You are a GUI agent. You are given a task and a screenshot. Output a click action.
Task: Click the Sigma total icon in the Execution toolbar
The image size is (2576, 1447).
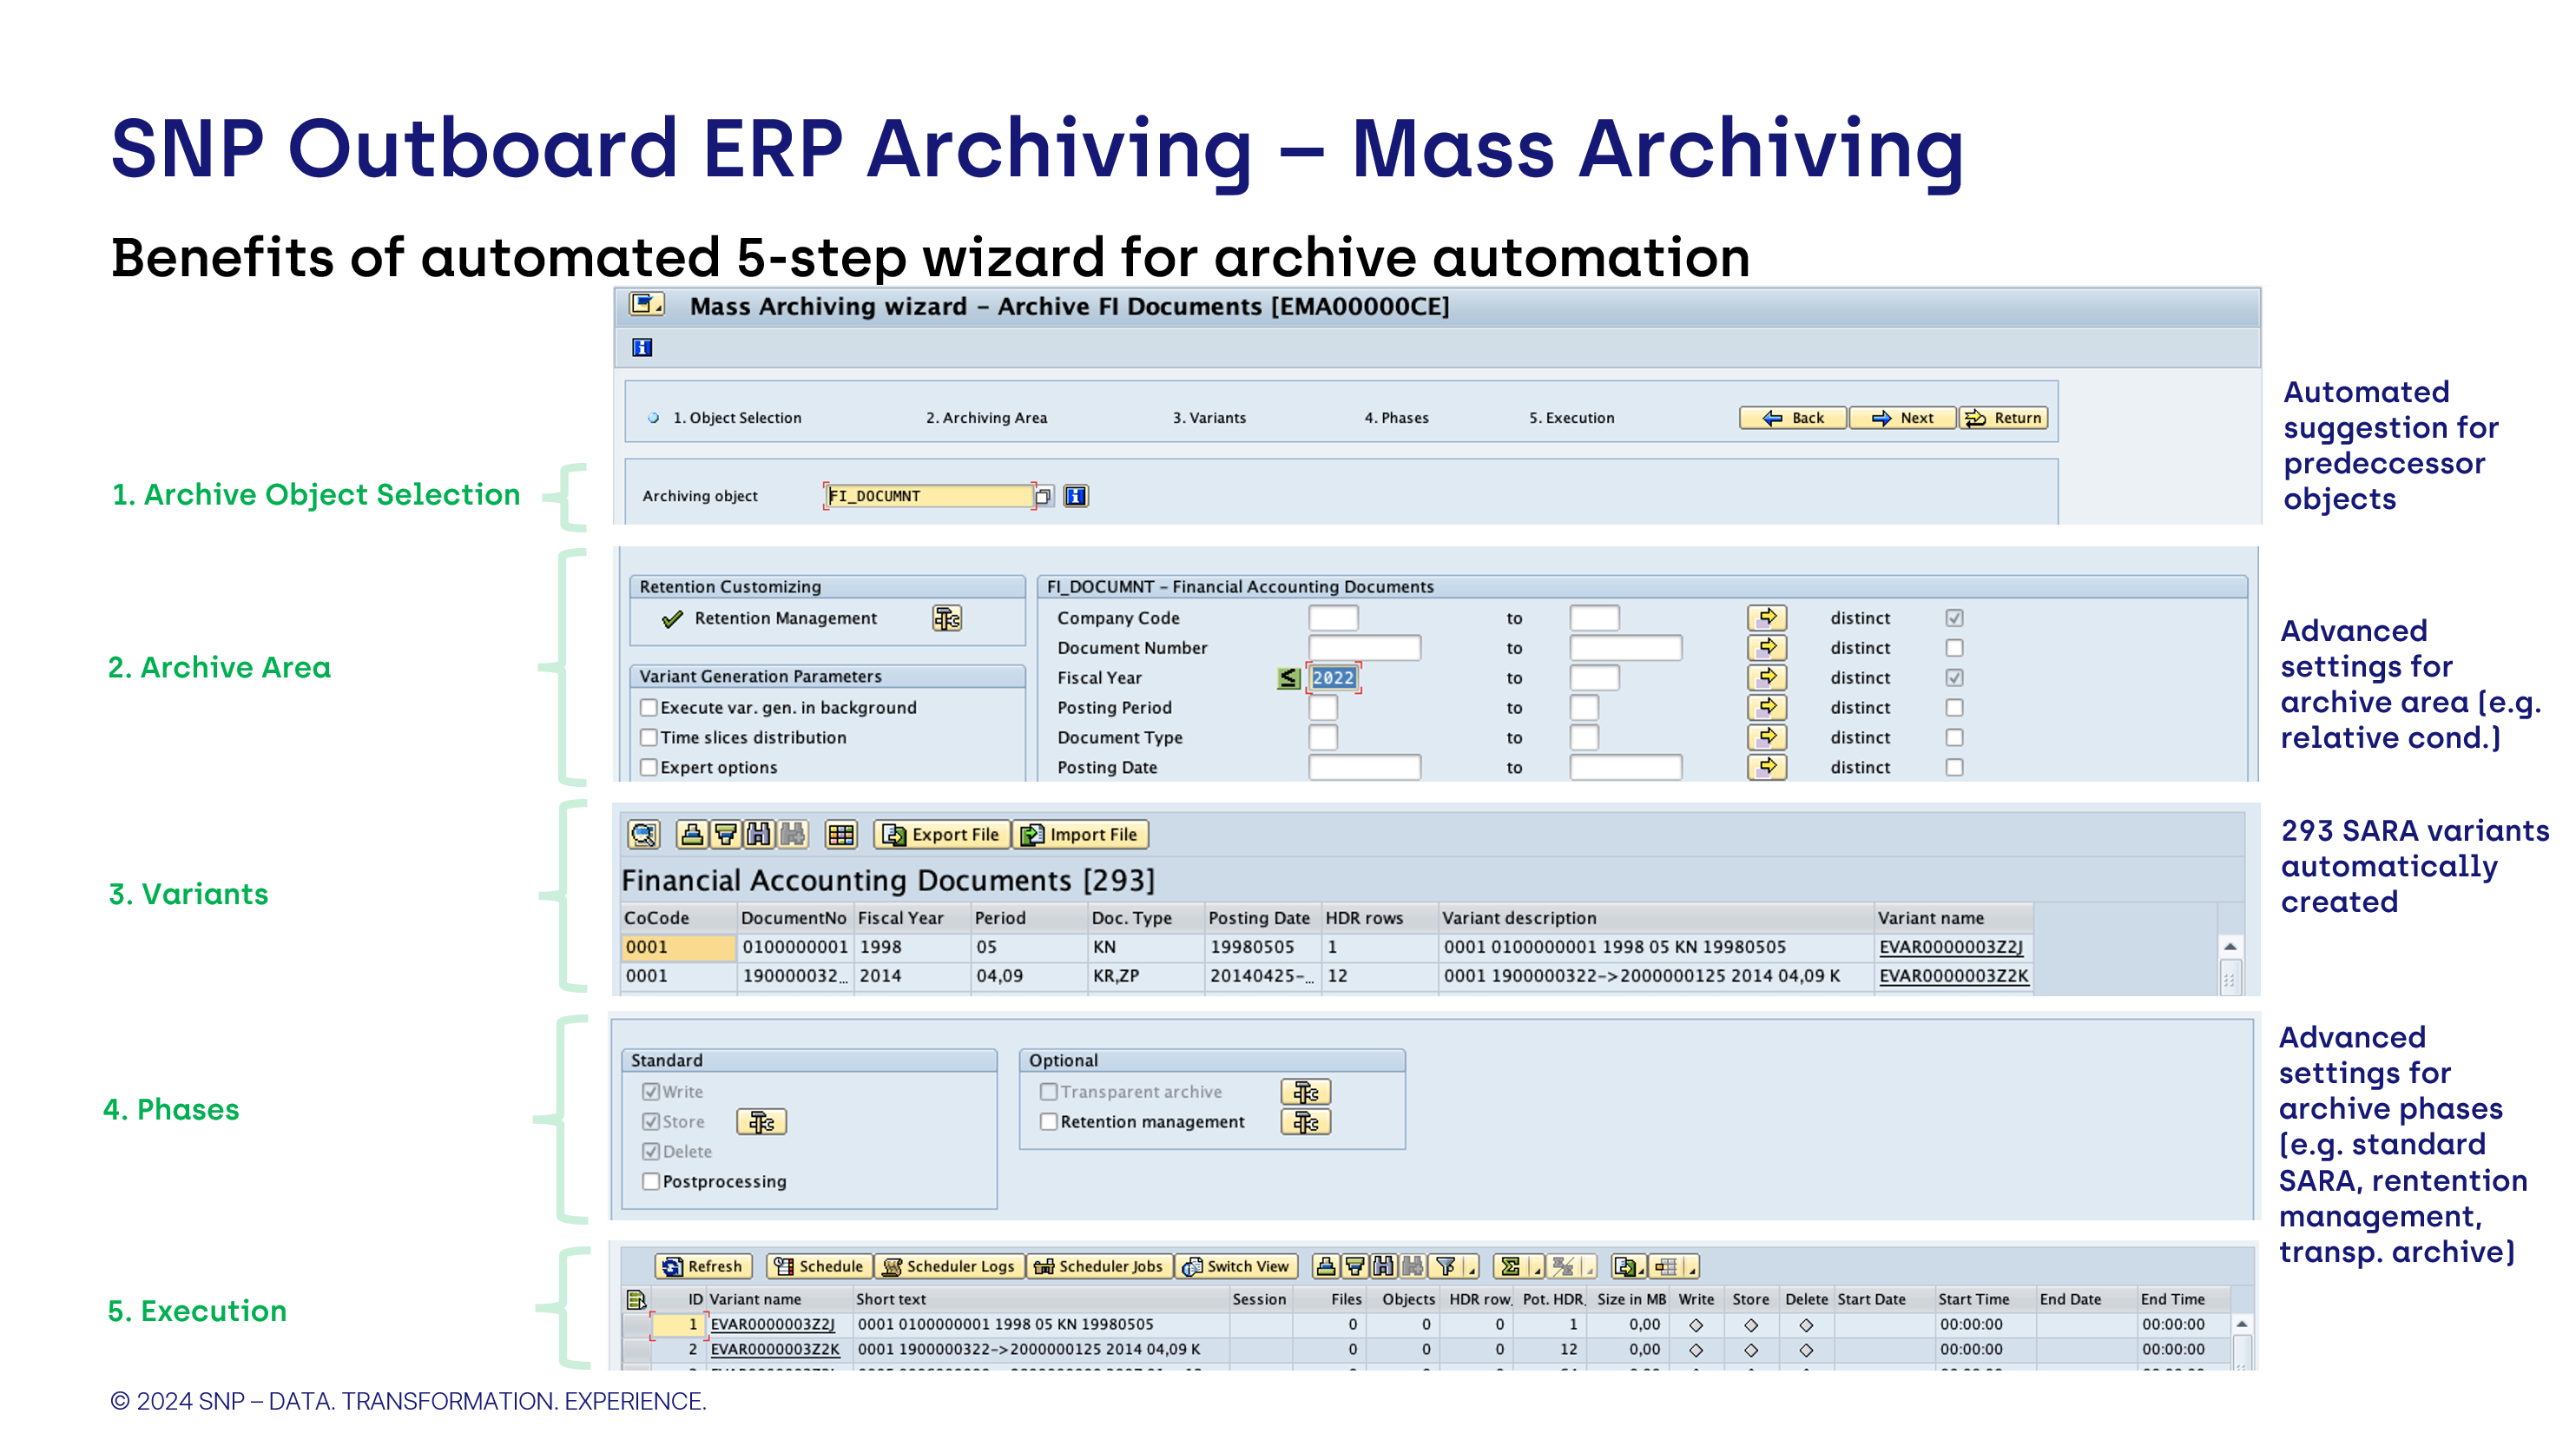1510,1267
